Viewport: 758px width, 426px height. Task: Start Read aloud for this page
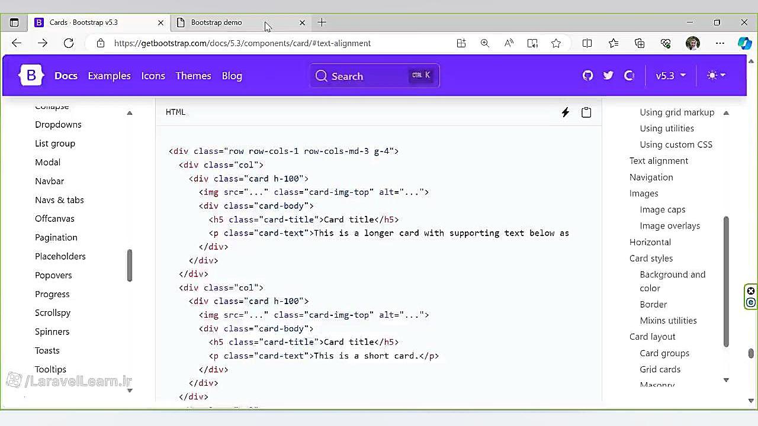509,43
